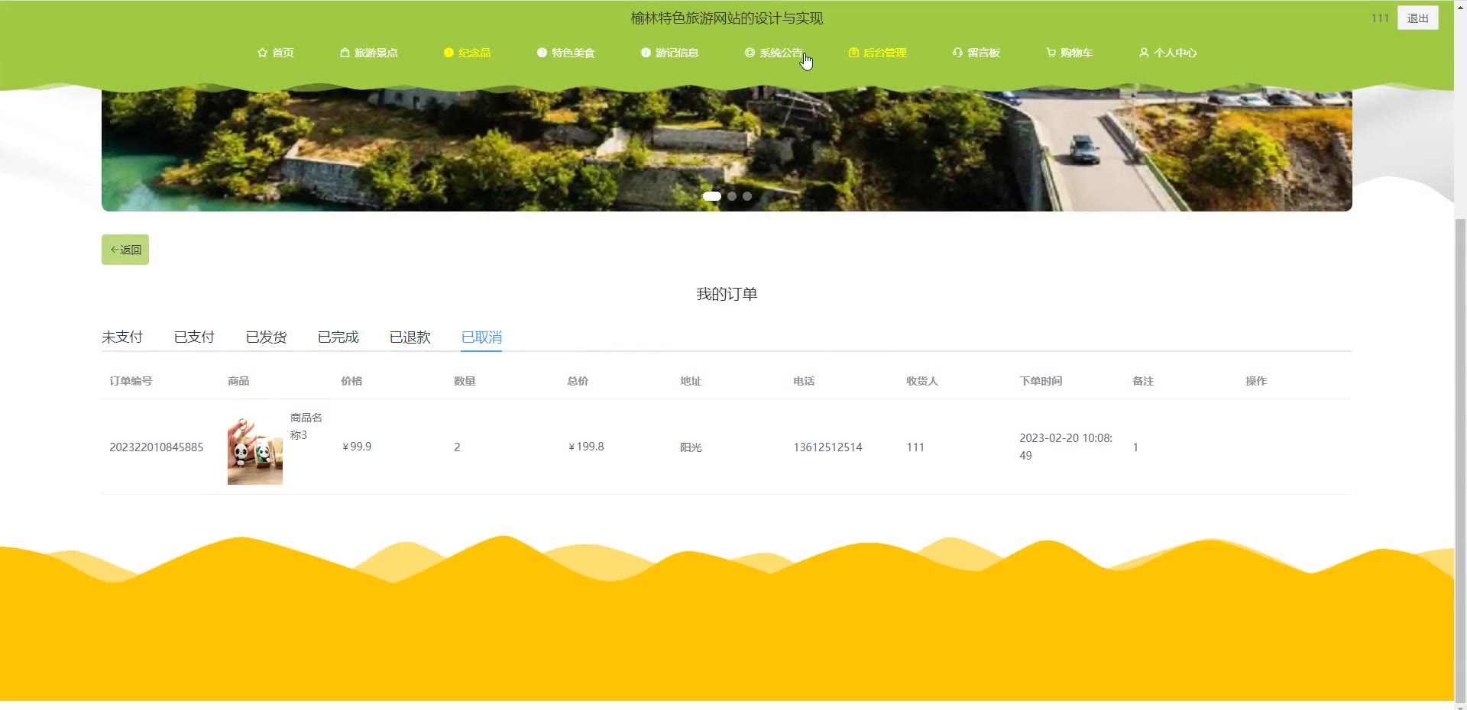Click the star icon beside 首页
This screenshot has height=710, width=1467.
coord(262,53)
